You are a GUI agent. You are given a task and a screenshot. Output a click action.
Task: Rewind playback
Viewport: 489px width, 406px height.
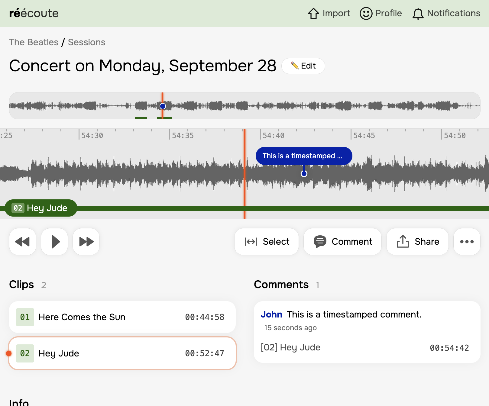23,242
